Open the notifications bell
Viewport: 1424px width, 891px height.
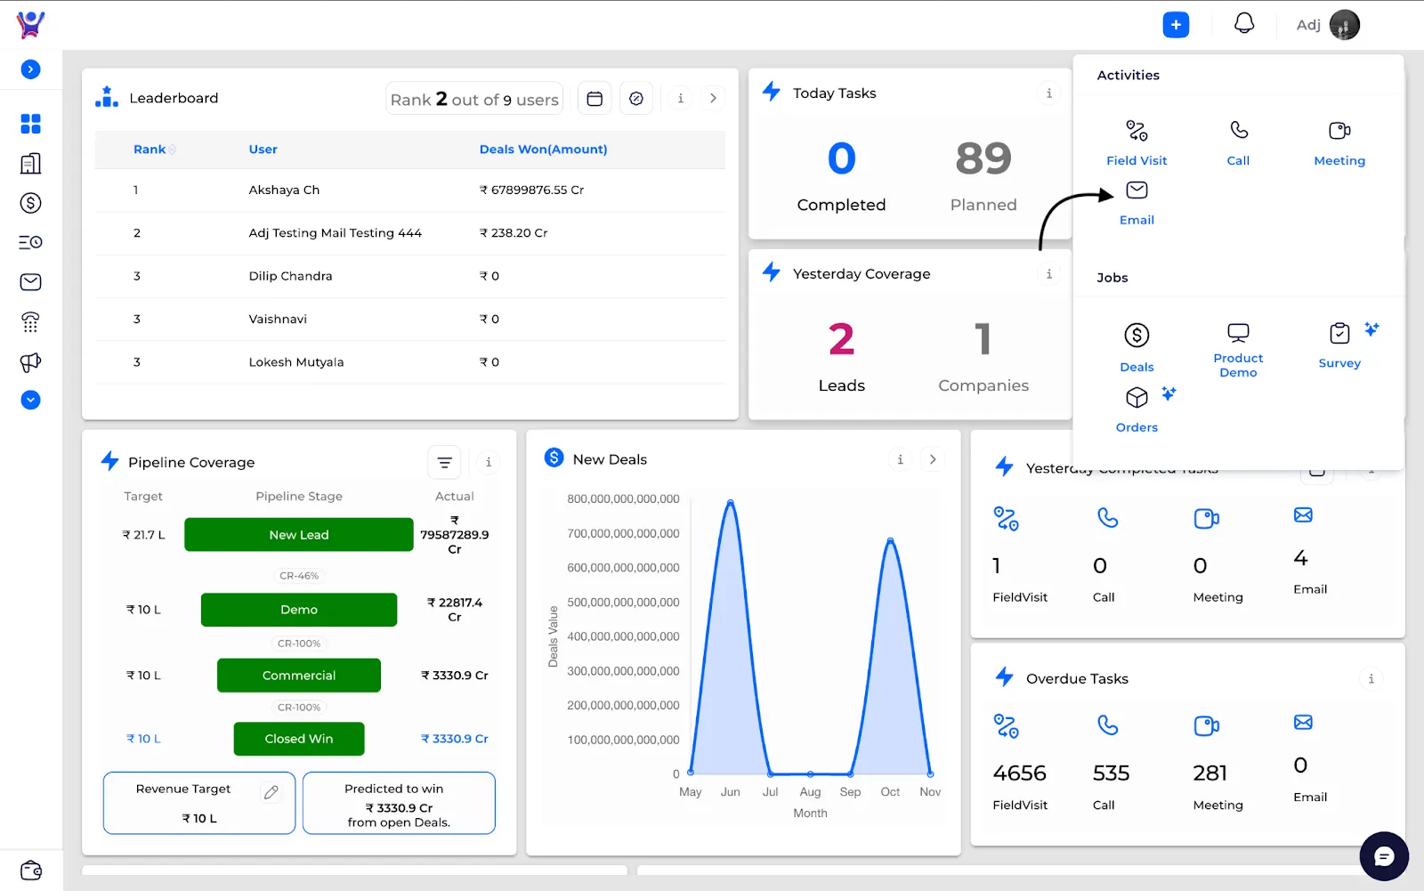coord(1244,24)
